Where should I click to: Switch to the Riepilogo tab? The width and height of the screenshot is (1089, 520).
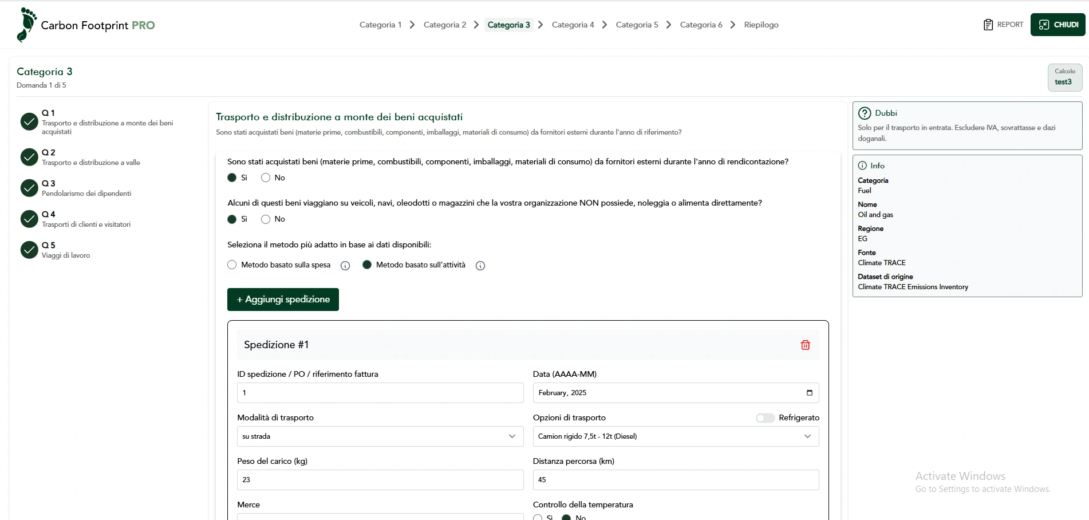point(761,25)
